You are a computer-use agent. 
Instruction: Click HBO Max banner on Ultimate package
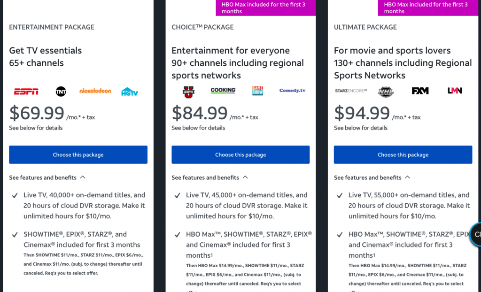[428, 8]
